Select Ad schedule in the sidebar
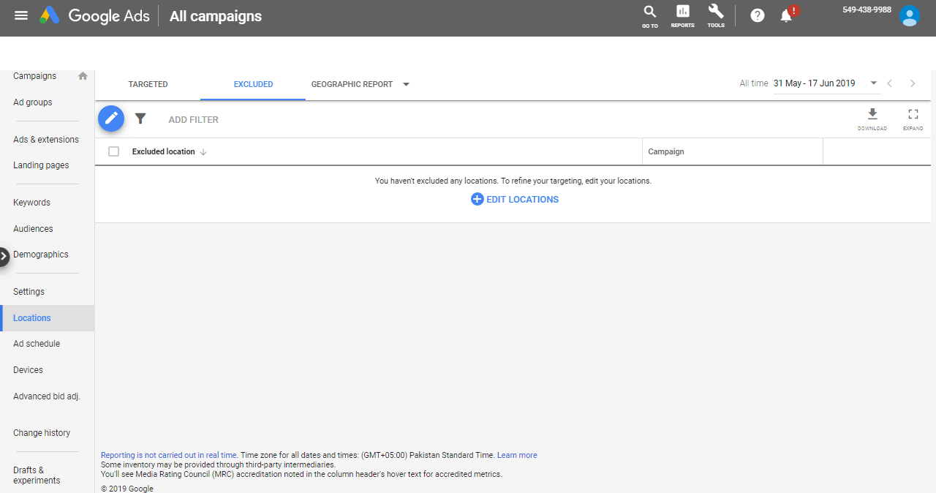The height and width of the screenshot is (493, 936). pyautogui.click(x=37, y=344)
